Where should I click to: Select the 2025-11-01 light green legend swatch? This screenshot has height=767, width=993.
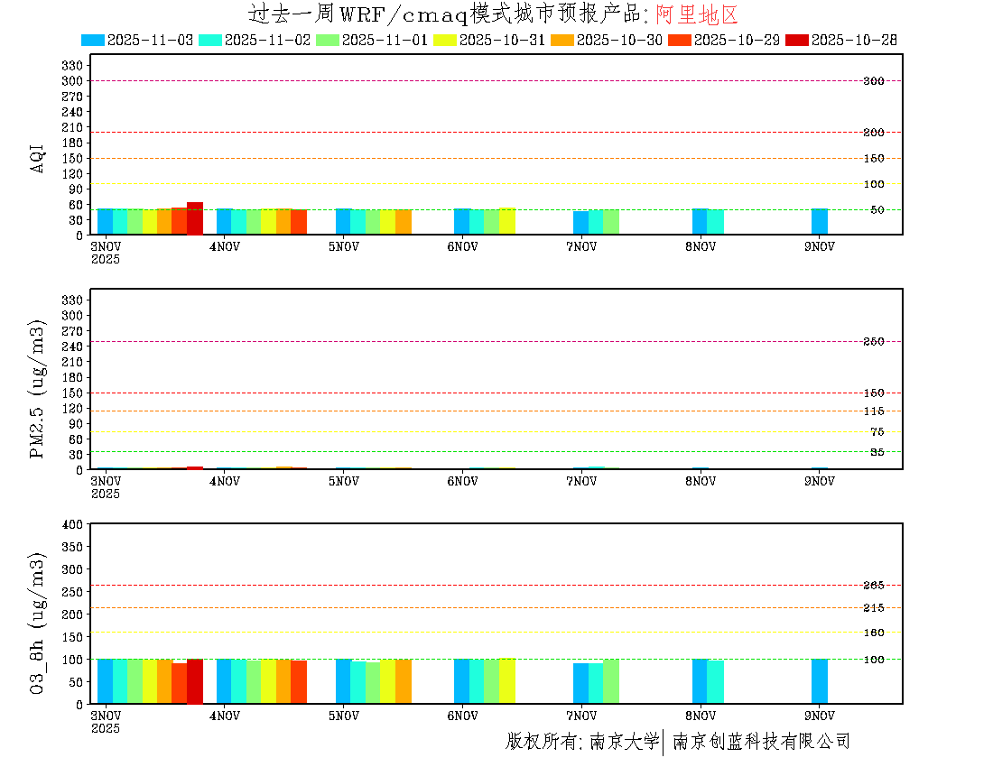(x=328, y=40)
